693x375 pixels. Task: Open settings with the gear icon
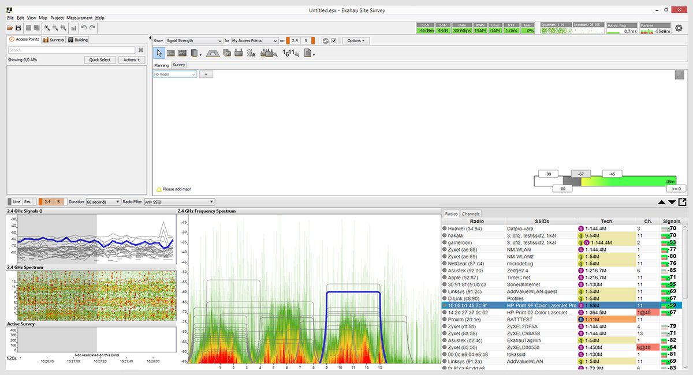click(x=679, y=28)
